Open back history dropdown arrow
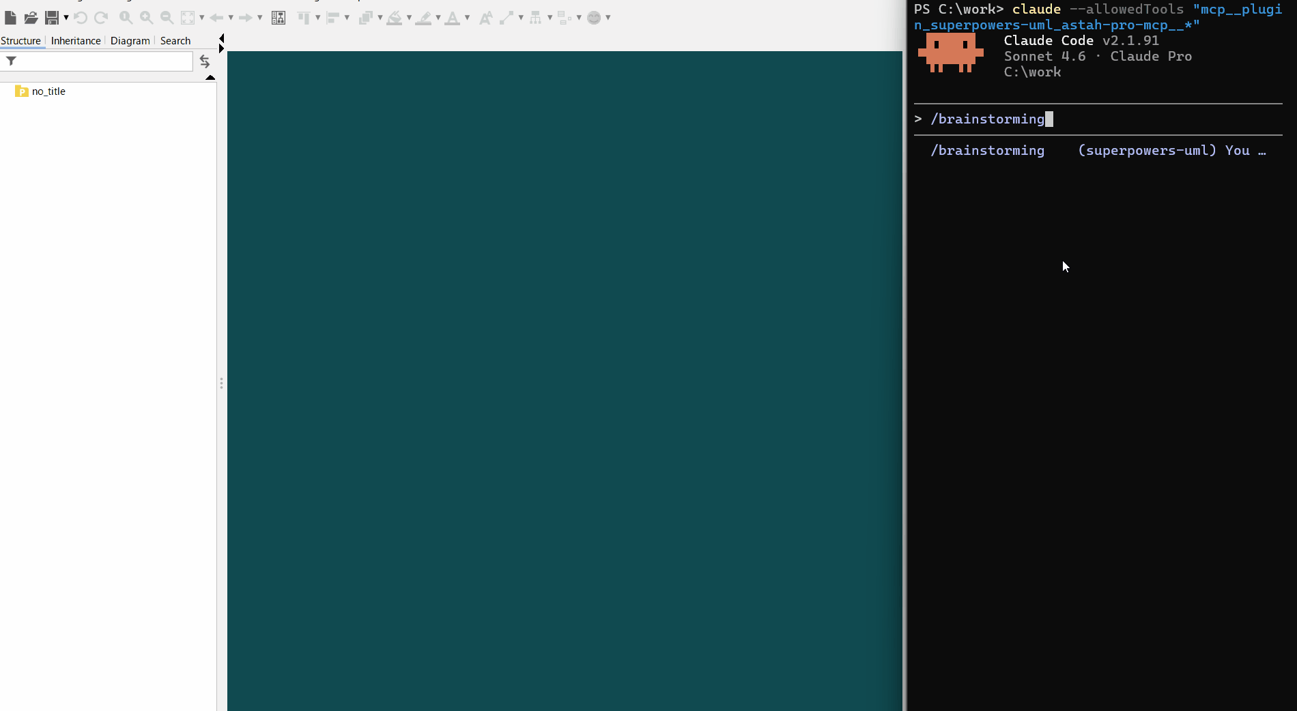Image resolution: width=1297 pixels, height=711 pixels. point(231,18)
